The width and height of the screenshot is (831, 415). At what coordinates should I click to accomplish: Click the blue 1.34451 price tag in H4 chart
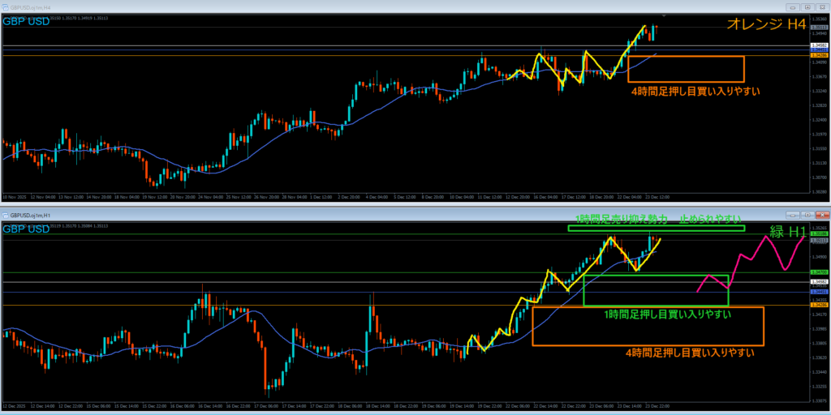click(820, 50)
